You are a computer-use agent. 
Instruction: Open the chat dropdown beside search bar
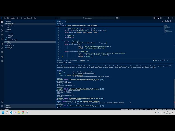119,18
